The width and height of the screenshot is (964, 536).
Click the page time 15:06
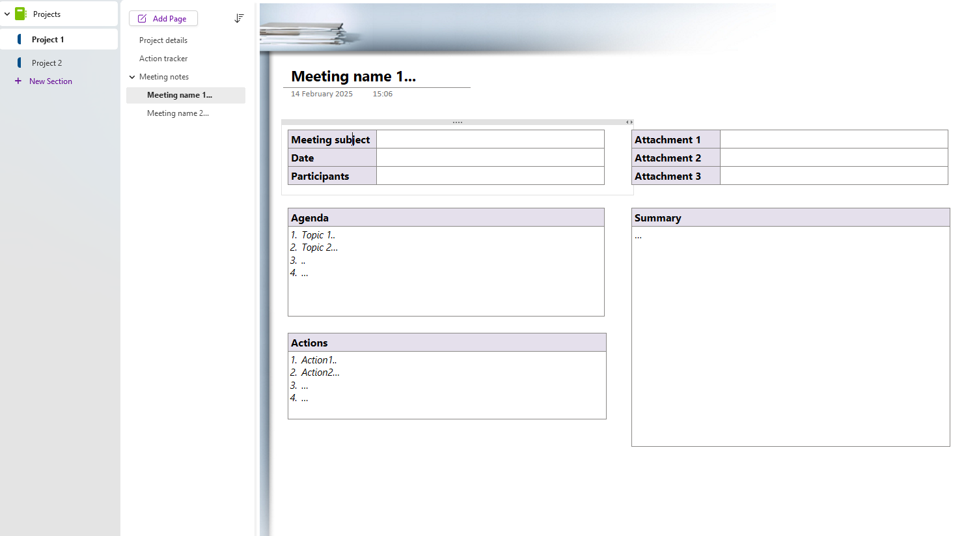pos(382,94)
